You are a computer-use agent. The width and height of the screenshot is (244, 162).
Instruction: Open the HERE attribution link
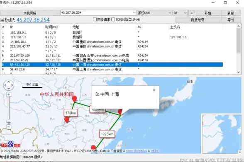155,151
